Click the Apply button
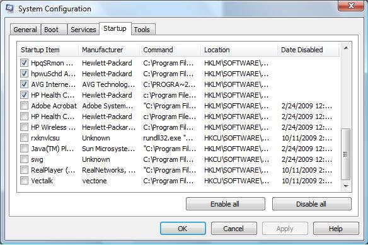 285,229
